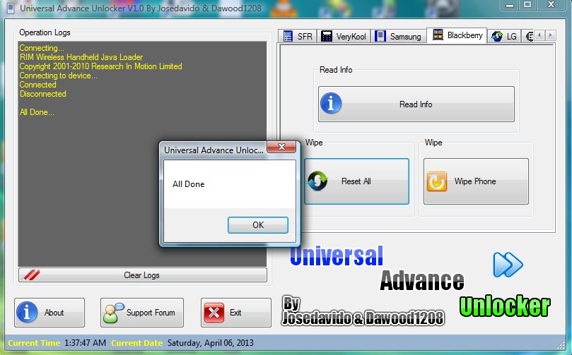Click the 'Connected' log entry
572x355 pixels.
coord(38,85)
